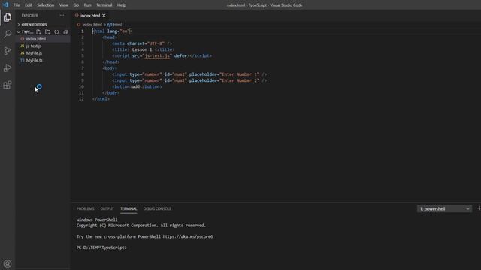Open the Terminal menu
Viewport: 481px width, 270px height.
coord(104,5)
